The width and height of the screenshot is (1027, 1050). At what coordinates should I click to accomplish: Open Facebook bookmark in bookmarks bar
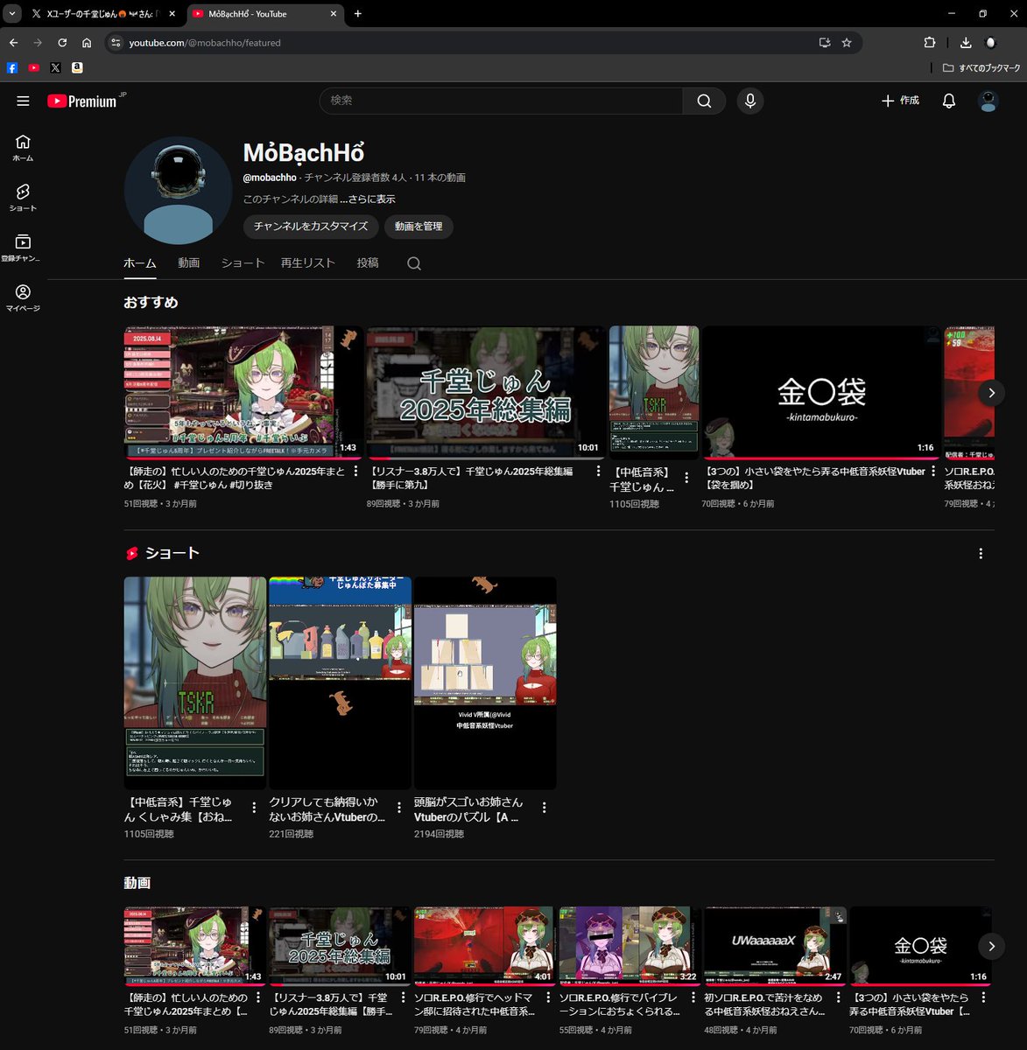pyautogui.click(x=12, y=67)
